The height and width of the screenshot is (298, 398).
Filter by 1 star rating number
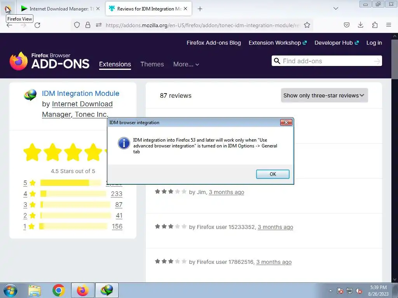click(x=24, y=227)
